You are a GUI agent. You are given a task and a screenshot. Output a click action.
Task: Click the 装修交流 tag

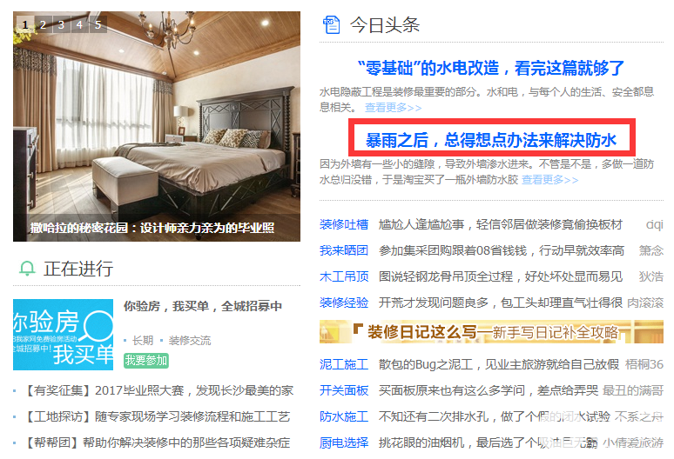click(190, 341)
